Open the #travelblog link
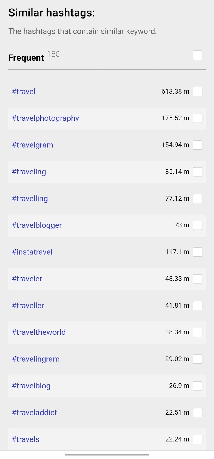This screenshot has width=214, height=459. pos(31,386)
